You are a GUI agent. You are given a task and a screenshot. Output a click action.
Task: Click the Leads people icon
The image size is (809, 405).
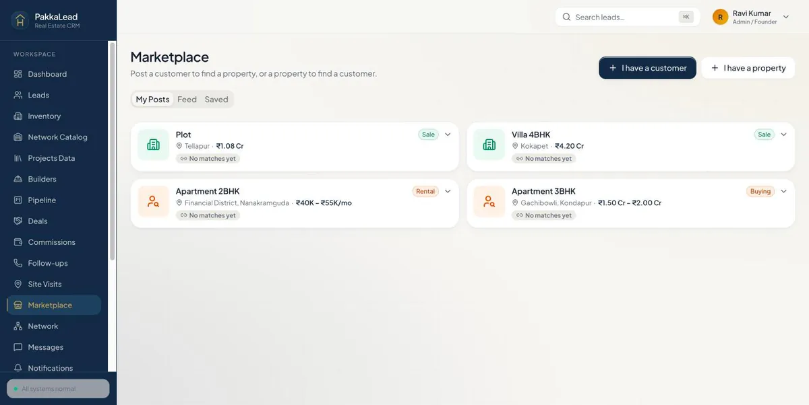[x=18, y=95]
